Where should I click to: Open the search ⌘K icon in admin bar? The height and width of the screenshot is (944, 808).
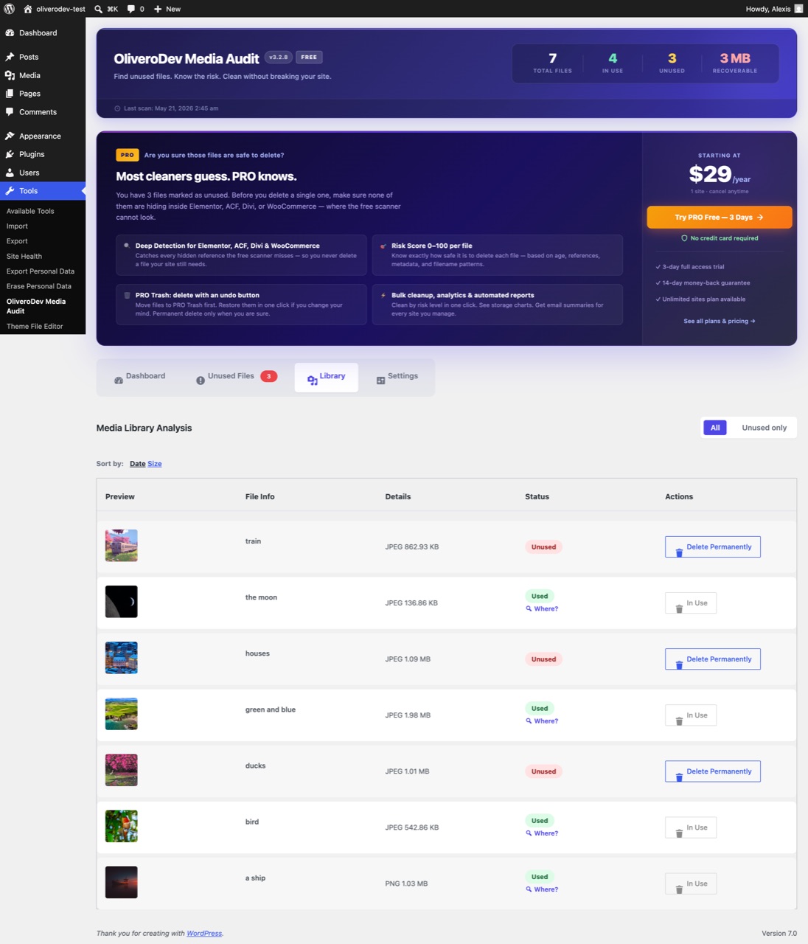tap(99, 9)
